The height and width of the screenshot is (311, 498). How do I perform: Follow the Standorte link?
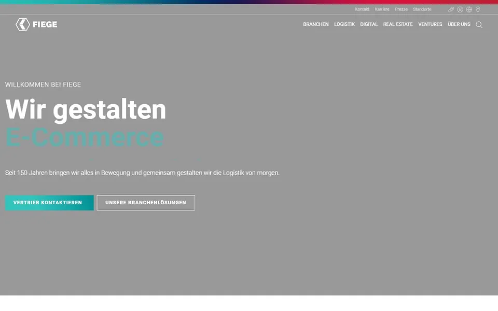pos(422,9)
